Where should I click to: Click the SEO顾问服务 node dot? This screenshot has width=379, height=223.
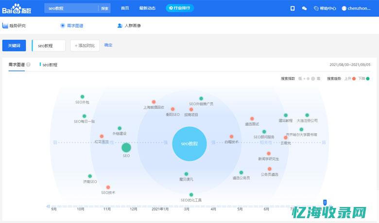(x=264, y=132)
